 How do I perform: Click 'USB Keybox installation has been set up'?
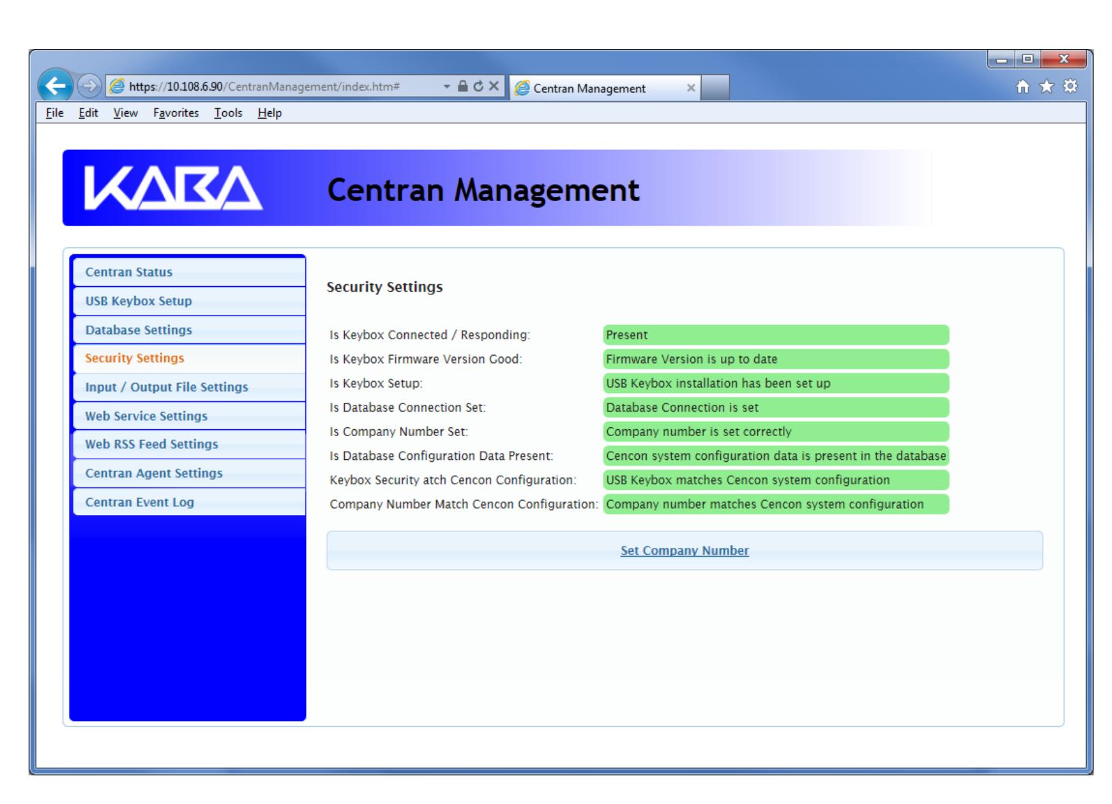[776, 384]
